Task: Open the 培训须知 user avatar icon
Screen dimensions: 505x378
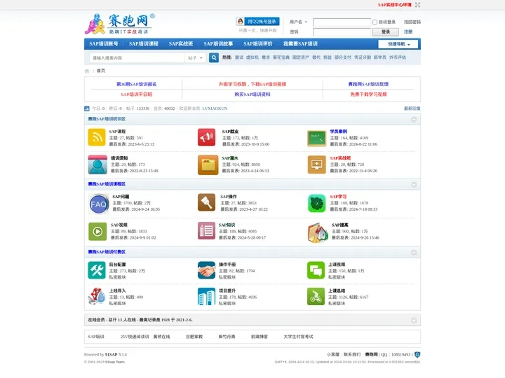Action: [x=97, y=164]
